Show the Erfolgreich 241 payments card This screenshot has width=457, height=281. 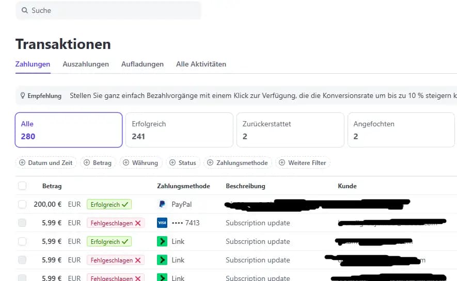179,130
